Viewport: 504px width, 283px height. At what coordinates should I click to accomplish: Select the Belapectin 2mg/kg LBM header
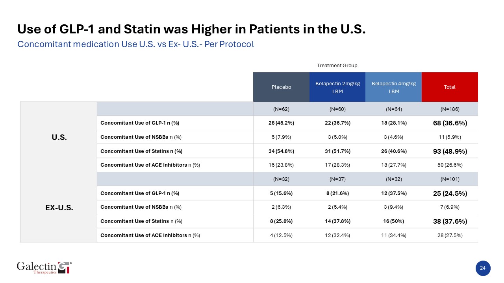337,87
